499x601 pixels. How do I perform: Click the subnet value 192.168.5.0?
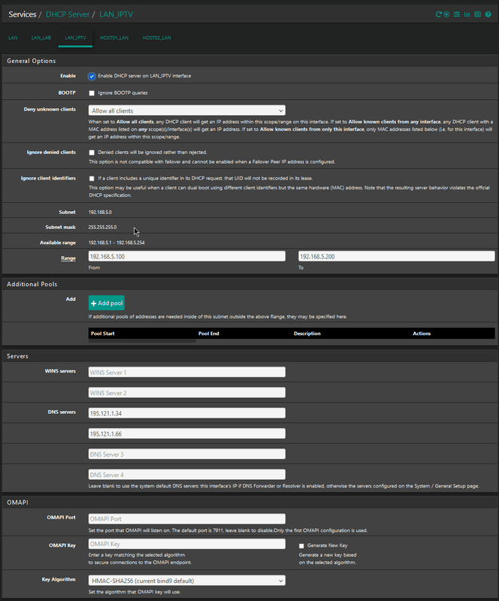[100, 212]
